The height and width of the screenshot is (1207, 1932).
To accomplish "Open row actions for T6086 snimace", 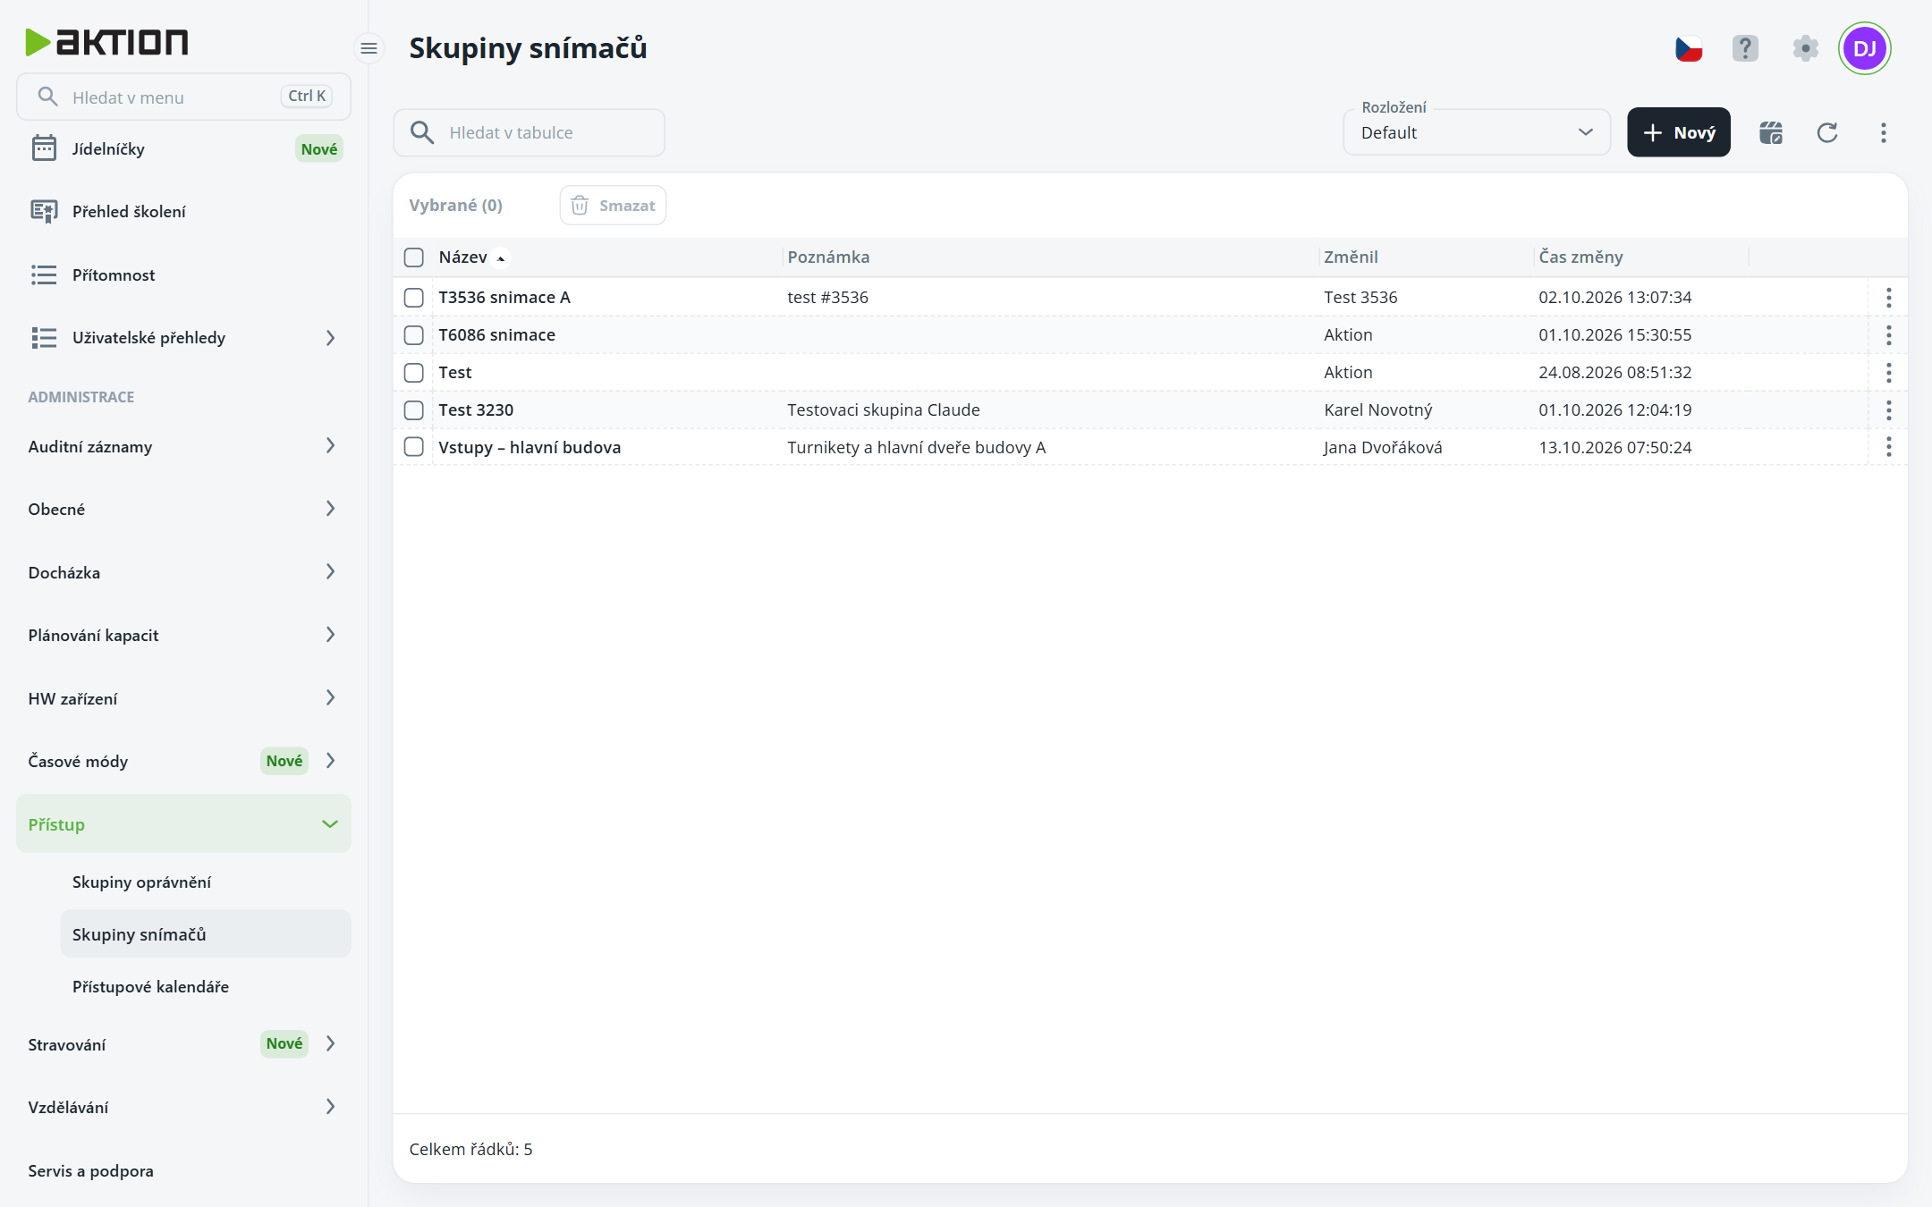I will coord(1888,335).
